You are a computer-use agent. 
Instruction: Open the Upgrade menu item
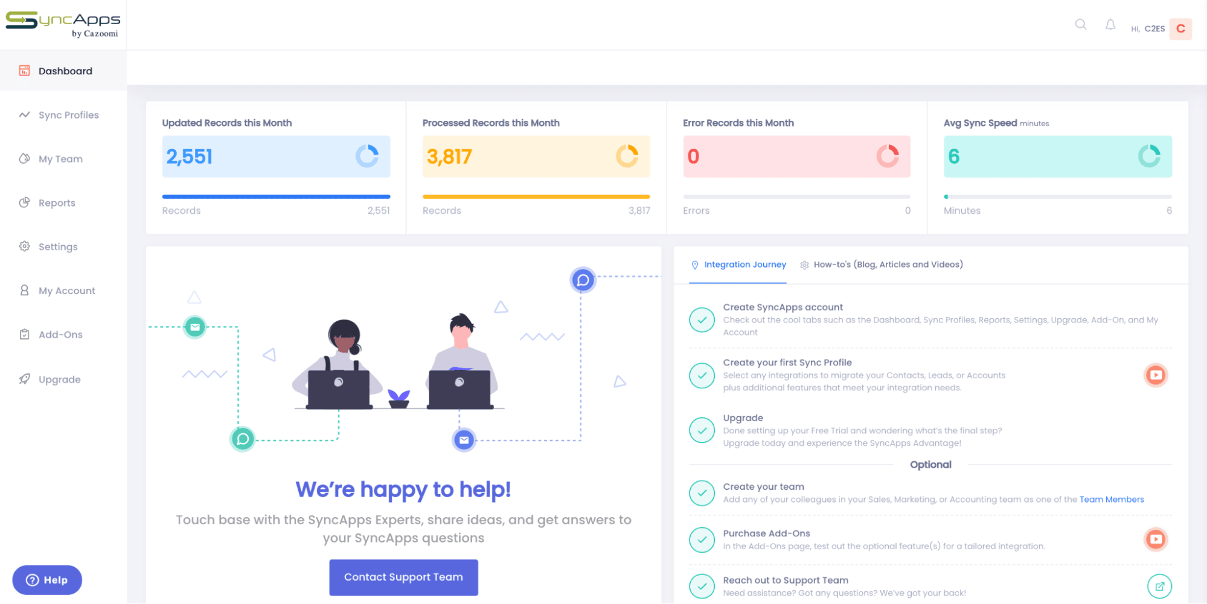tap(63, 379)
